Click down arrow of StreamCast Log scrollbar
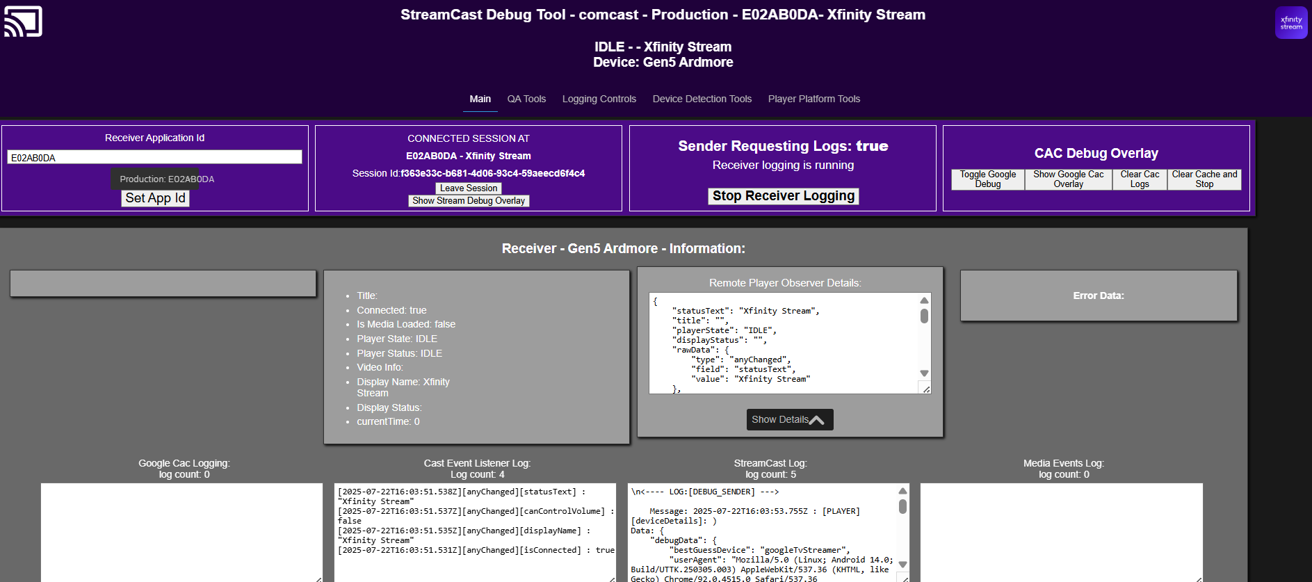 (902, 565)
